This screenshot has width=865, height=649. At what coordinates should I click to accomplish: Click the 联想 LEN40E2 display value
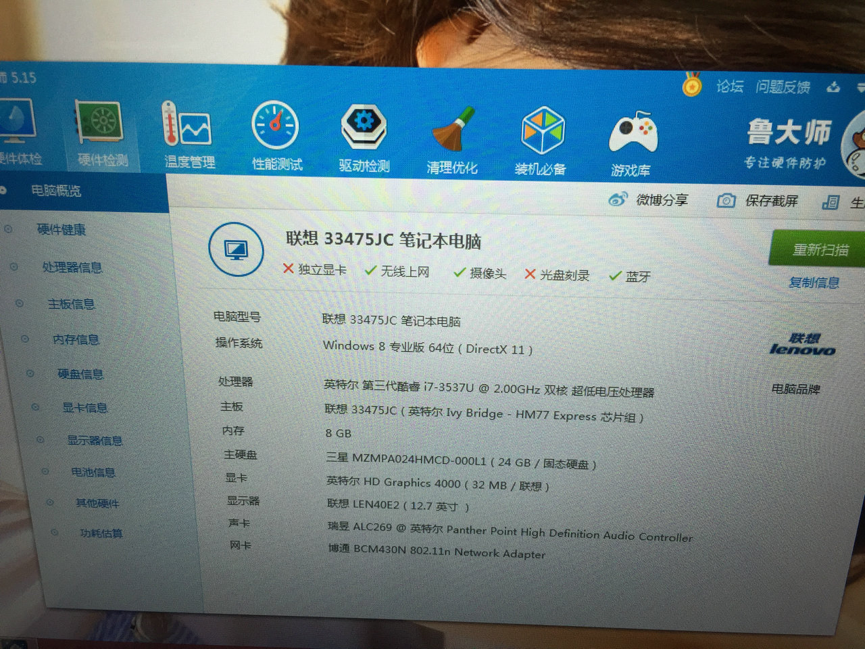398,505
